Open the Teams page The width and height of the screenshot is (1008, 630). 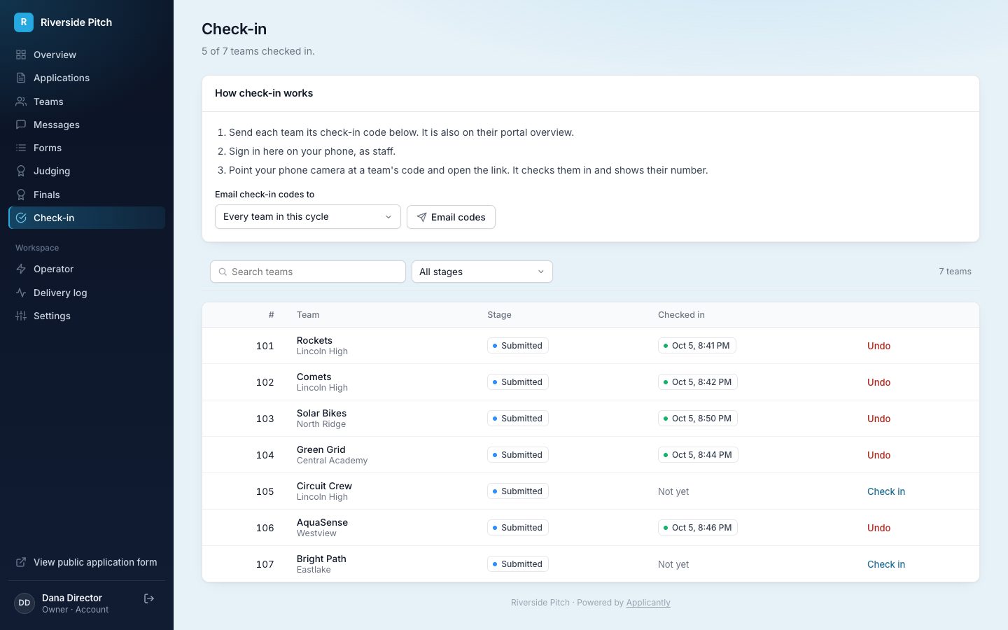[x=87, y=101]
